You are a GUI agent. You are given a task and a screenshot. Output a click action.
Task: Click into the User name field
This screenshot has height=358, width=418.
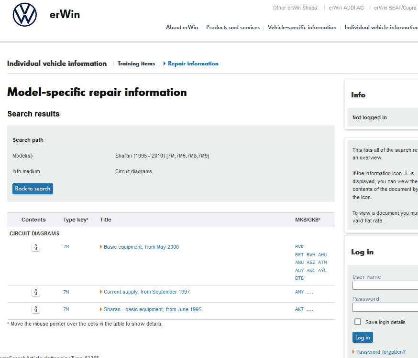[x=385, y=285]
